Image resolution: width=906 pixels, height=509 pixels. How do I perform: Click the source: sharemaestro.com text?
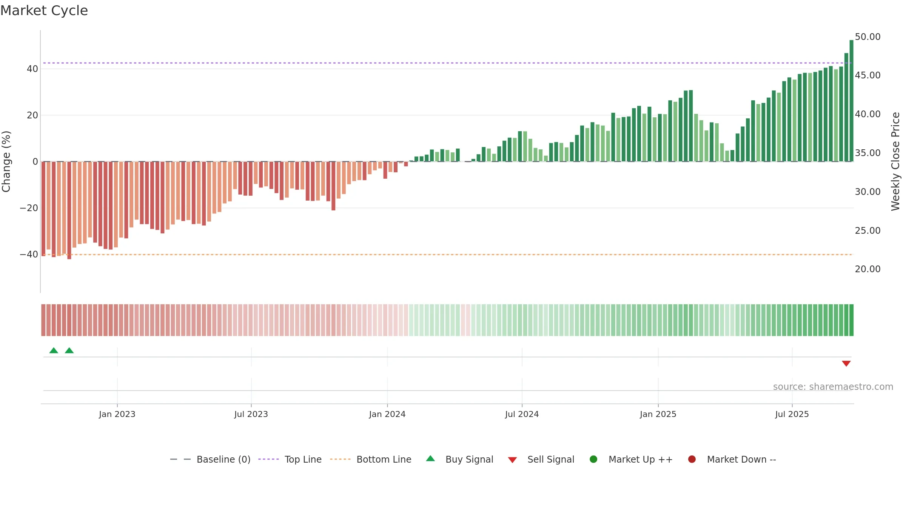833,386
